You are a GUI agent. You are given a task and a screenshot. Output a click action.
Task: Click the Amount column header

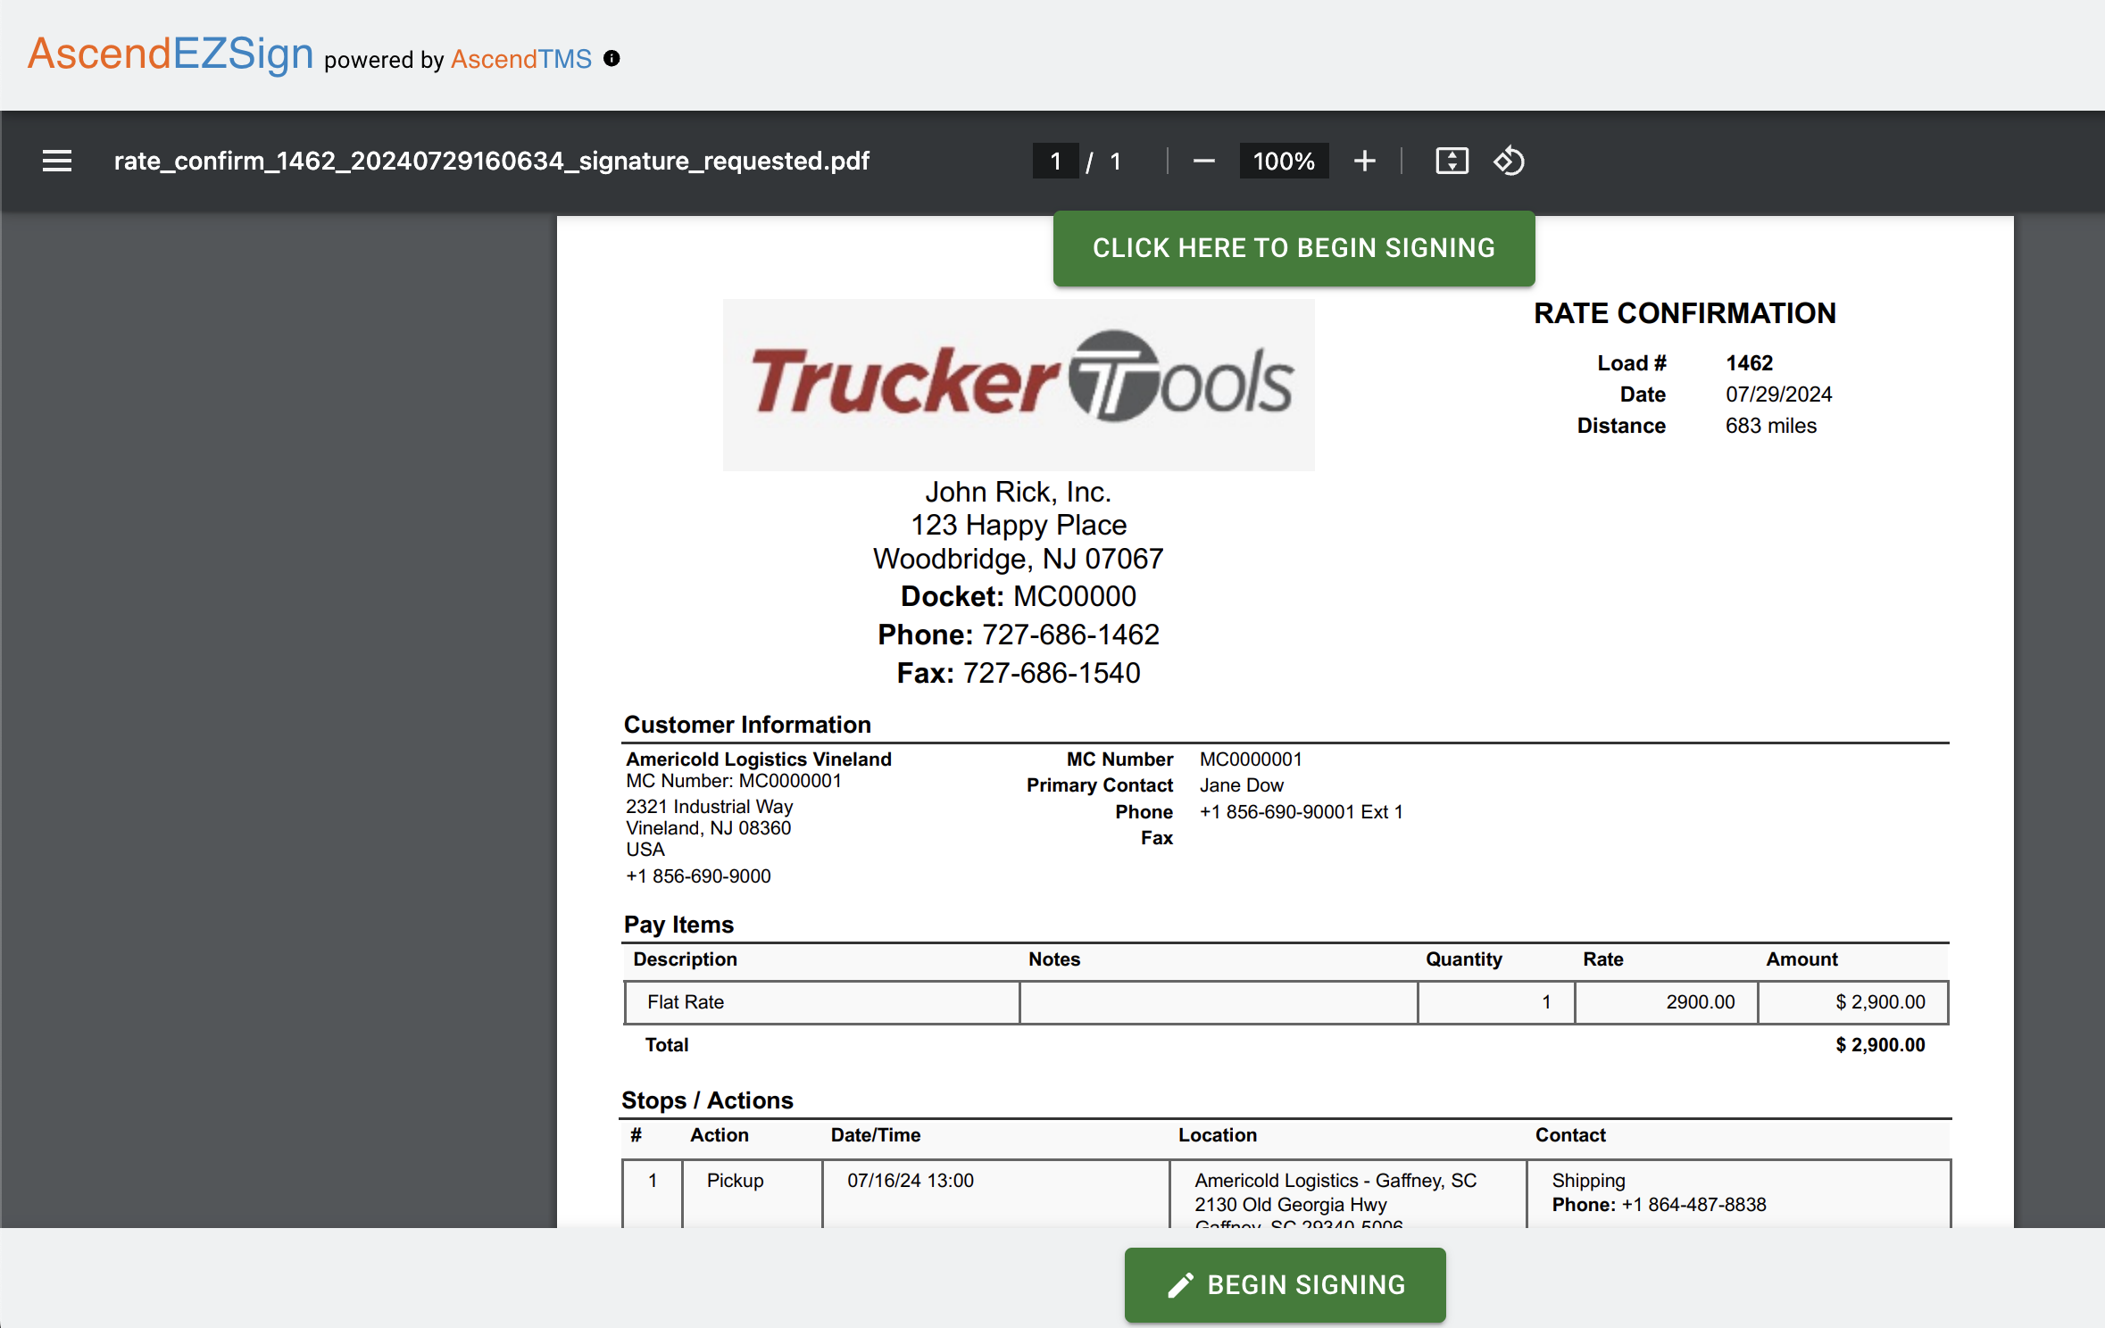click(x=1801, y=959)
